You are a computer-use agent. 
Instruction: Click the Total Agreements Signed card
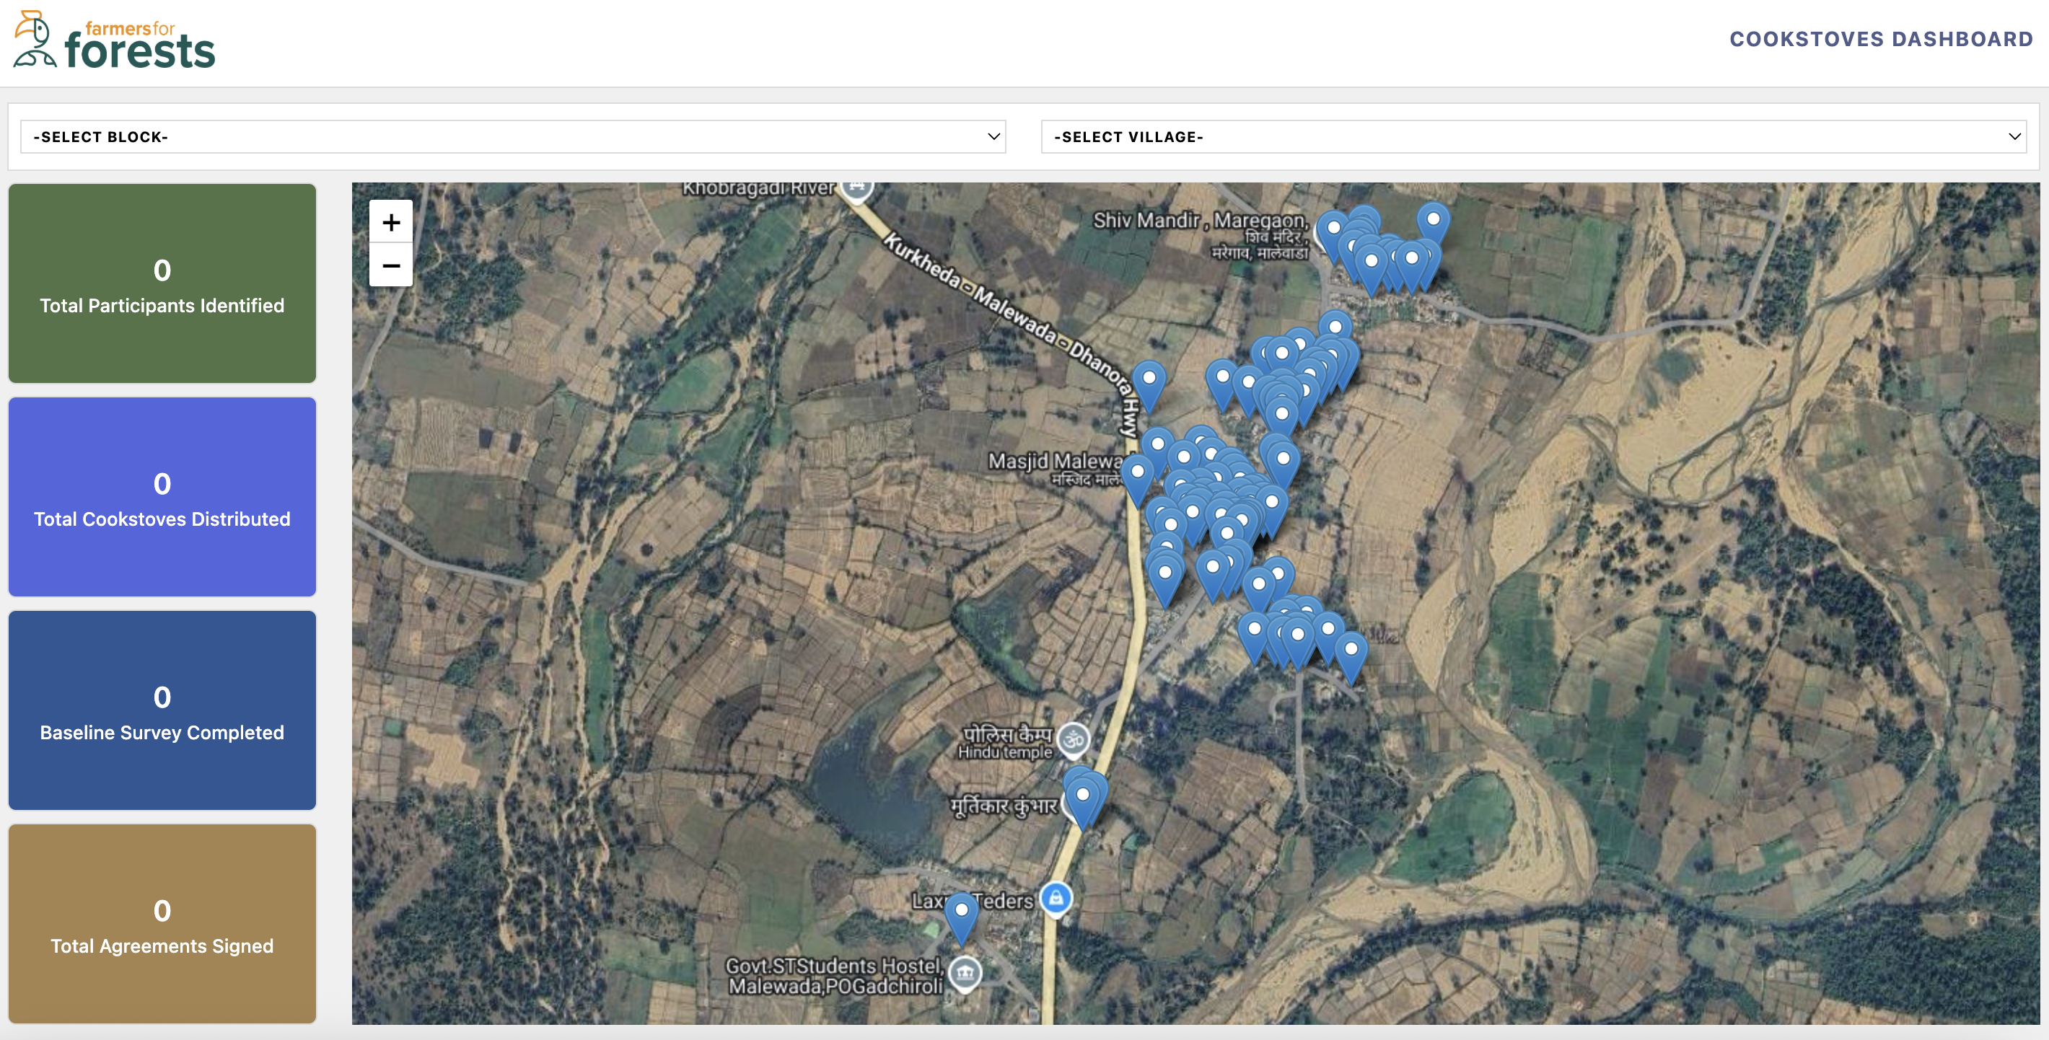tap(162, 923)
